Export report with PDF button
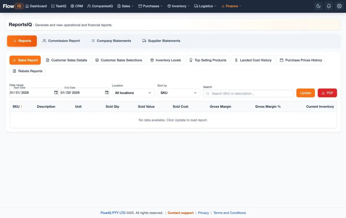The height and width of the screenshot is (218, 346). coord(327,93)
